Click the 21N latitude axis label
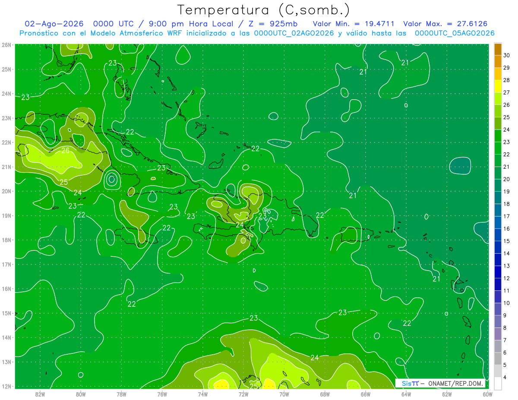Image resolution: width=518 pixels, height=400 pixels. pos(6,167)
